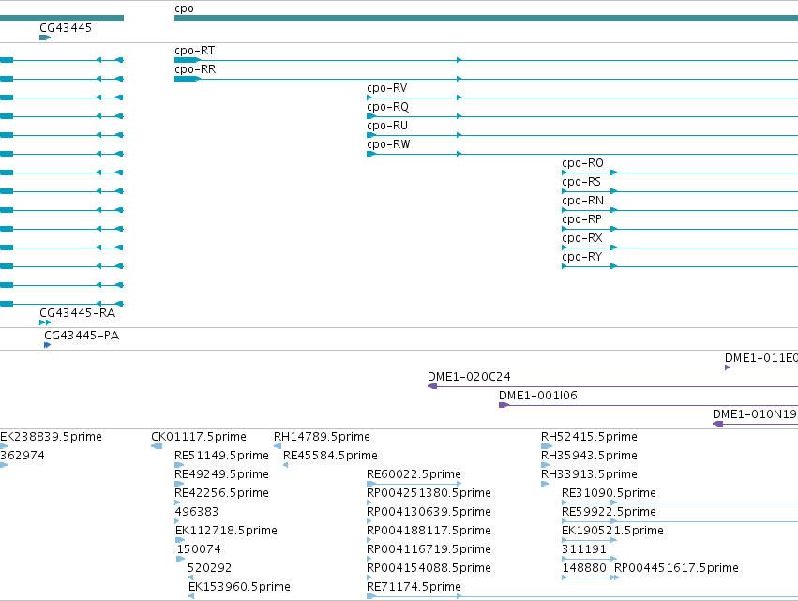Click the CK01117.5prime arrow glyph
Viewport: 798px width, 601px height.
(x=157, y=446)
